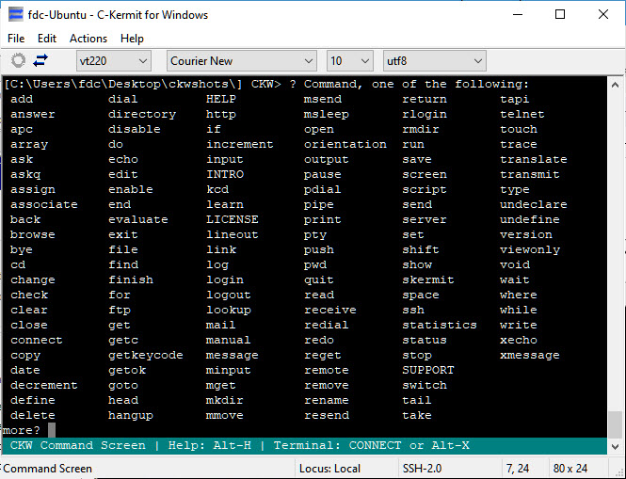Click the 'telnet' command text
The image size is (626, 479).
coord(522,114)
